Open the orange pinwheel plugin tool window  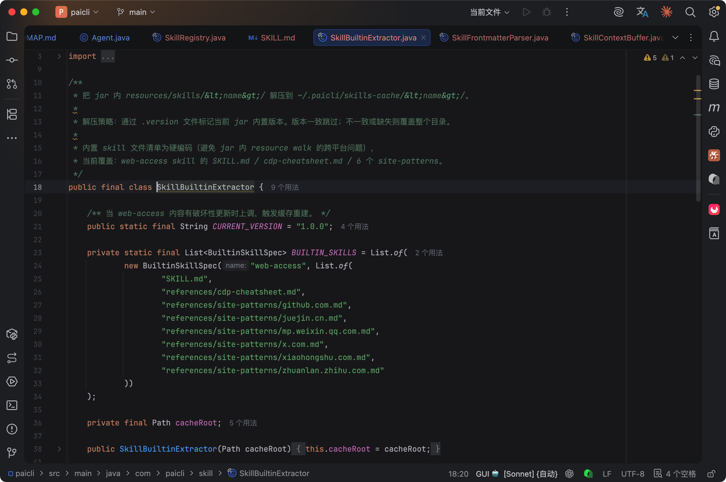[714, 155]
